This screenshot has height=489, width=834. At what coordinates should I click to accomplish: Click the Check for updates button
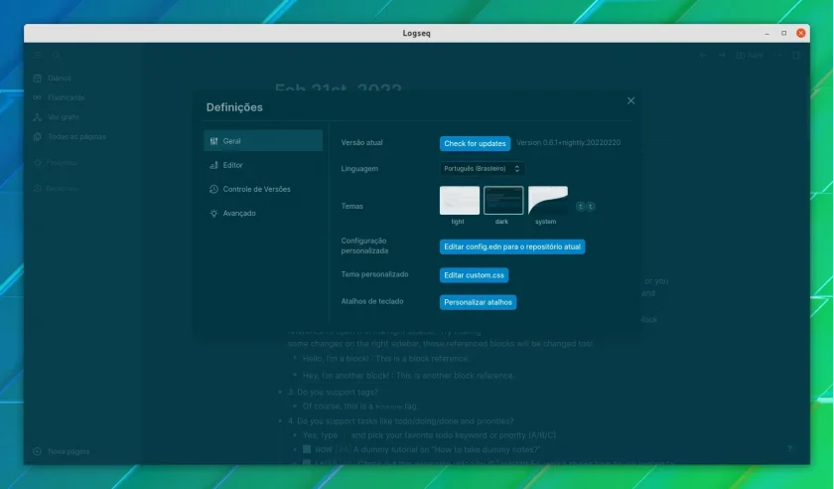pos(475,143)
